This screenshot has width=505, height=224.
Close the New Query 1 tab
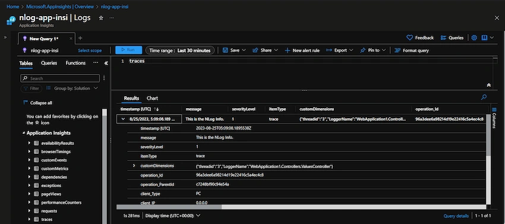71,39
